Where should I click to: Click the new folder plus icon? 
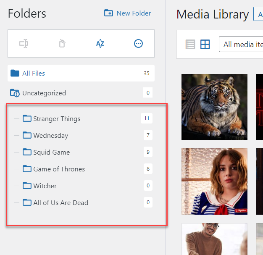(108, 13)
